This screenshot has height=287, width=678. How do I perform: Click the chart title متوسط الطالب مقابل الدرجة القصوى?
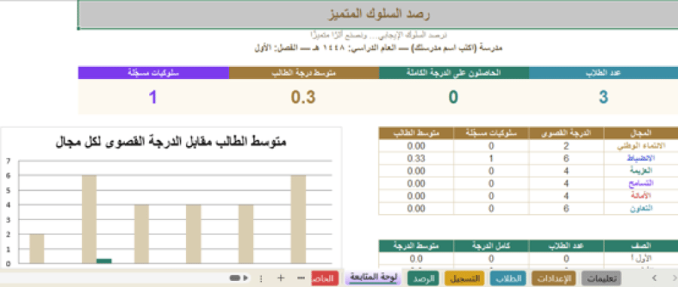tap(171, 142)
